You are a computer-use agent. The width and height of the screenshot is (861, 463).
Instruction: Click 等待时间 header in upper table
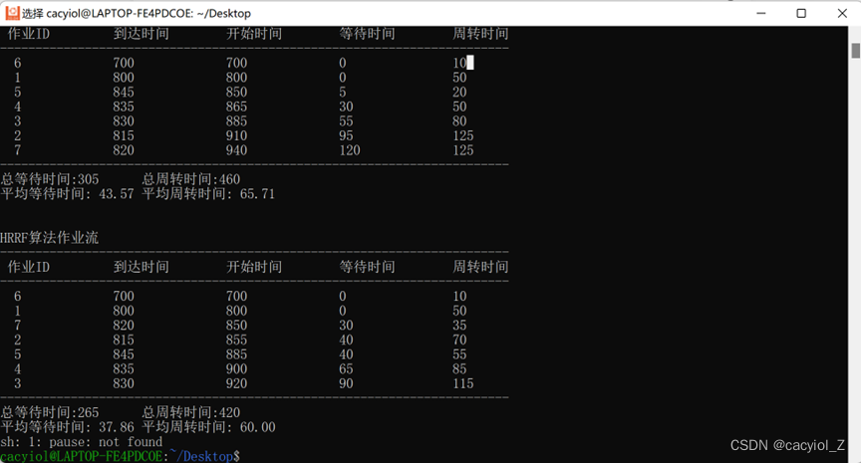pyautogui.click(x=368, y=34)
